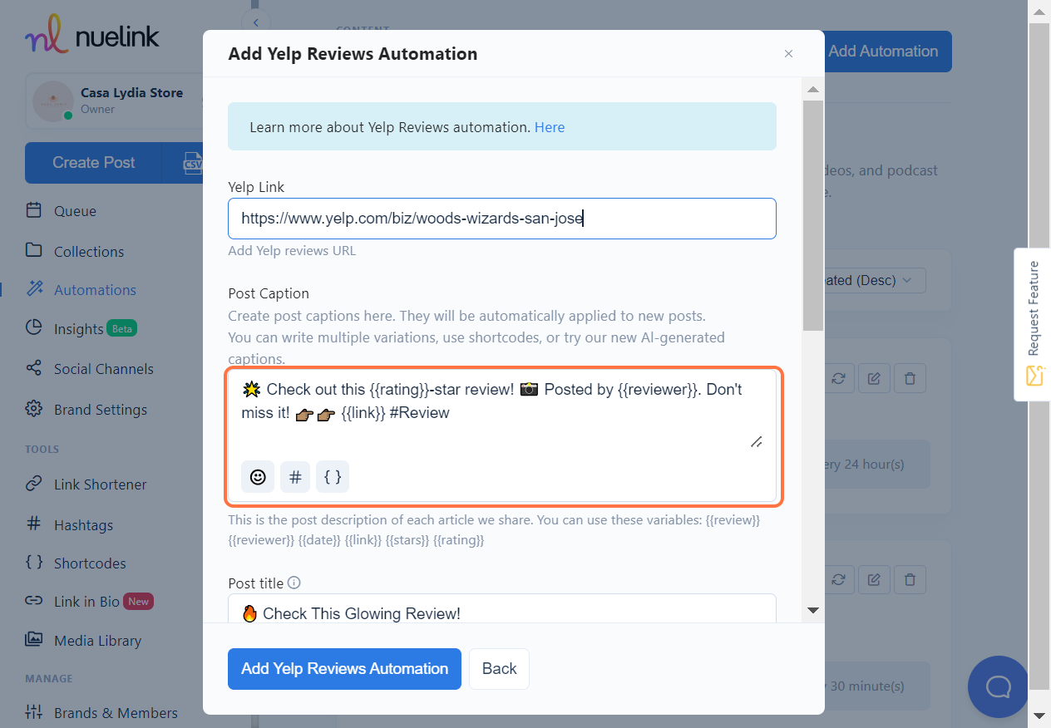The height and width of the screenshot is (728, 1051).
Task: Open the Hashtags hash icon
Action: point(33,524)
